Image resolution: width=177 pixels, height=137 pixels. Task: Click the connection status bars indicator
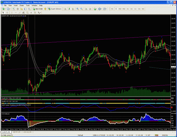[156, 135]
